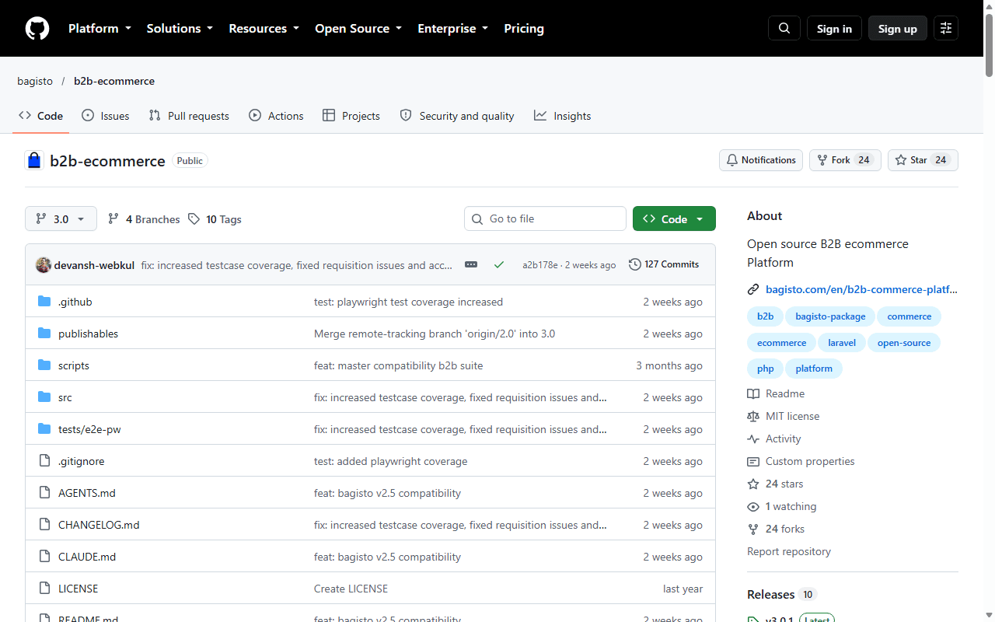Open the bagisto.com website link
The width and height of the screenshot is (995, 622).
(861, 289)
